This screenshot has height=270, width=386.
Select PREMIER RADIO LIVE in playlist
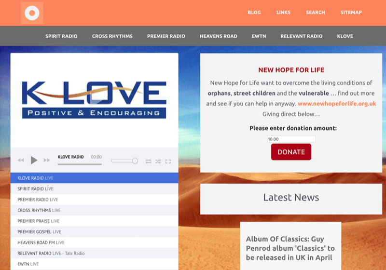[94, 200]
